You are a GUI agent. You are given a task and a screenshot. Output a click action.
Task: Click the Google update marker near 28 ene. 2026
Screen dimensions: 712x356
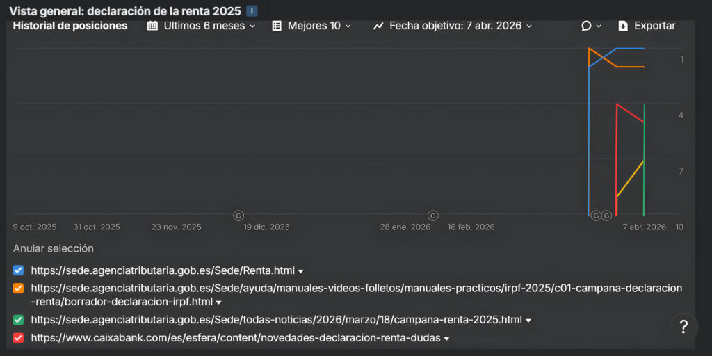coord(433,216)
